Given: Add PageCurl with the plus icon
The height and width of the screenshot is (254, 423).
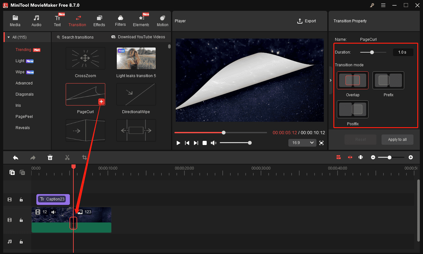Looking at the screenshot, I should pos(101,102).
